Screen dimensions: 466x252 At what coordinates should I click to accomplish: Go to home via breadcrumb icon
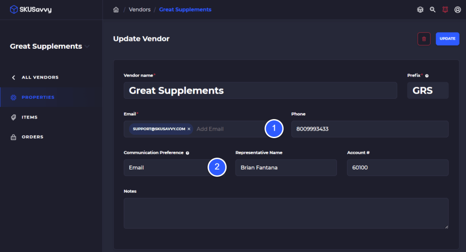pos(116,9)
